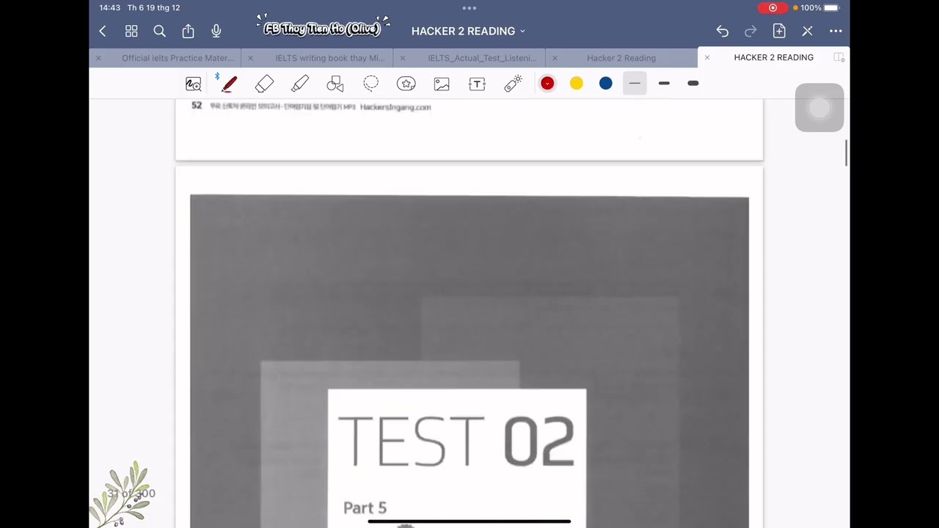Tap the HackersIngang.com footer text
The height and width of the screenshot is (528, 939).
395,107
